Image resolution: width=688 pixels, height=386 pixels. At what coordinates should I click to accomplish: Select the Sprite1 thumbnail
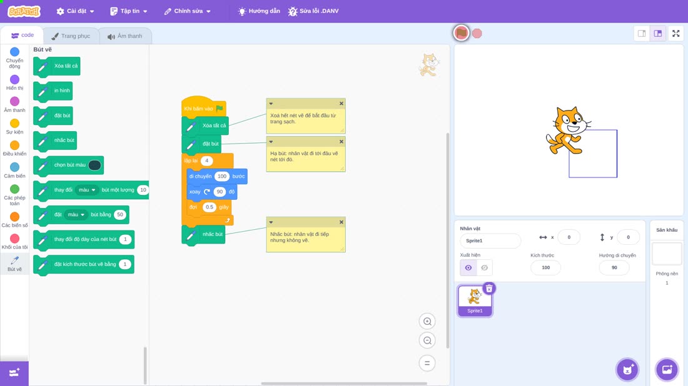click(475, 300)
